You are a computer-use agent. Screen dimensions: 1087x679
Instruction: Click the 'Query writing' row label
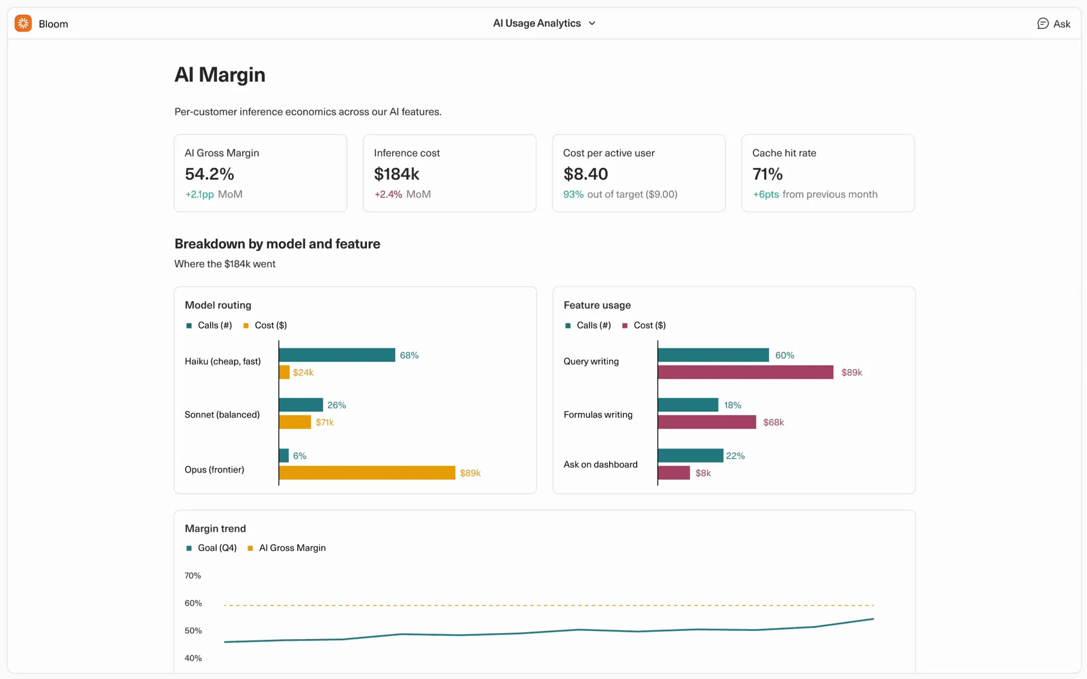pyautogui.click(x=590, y=361)
